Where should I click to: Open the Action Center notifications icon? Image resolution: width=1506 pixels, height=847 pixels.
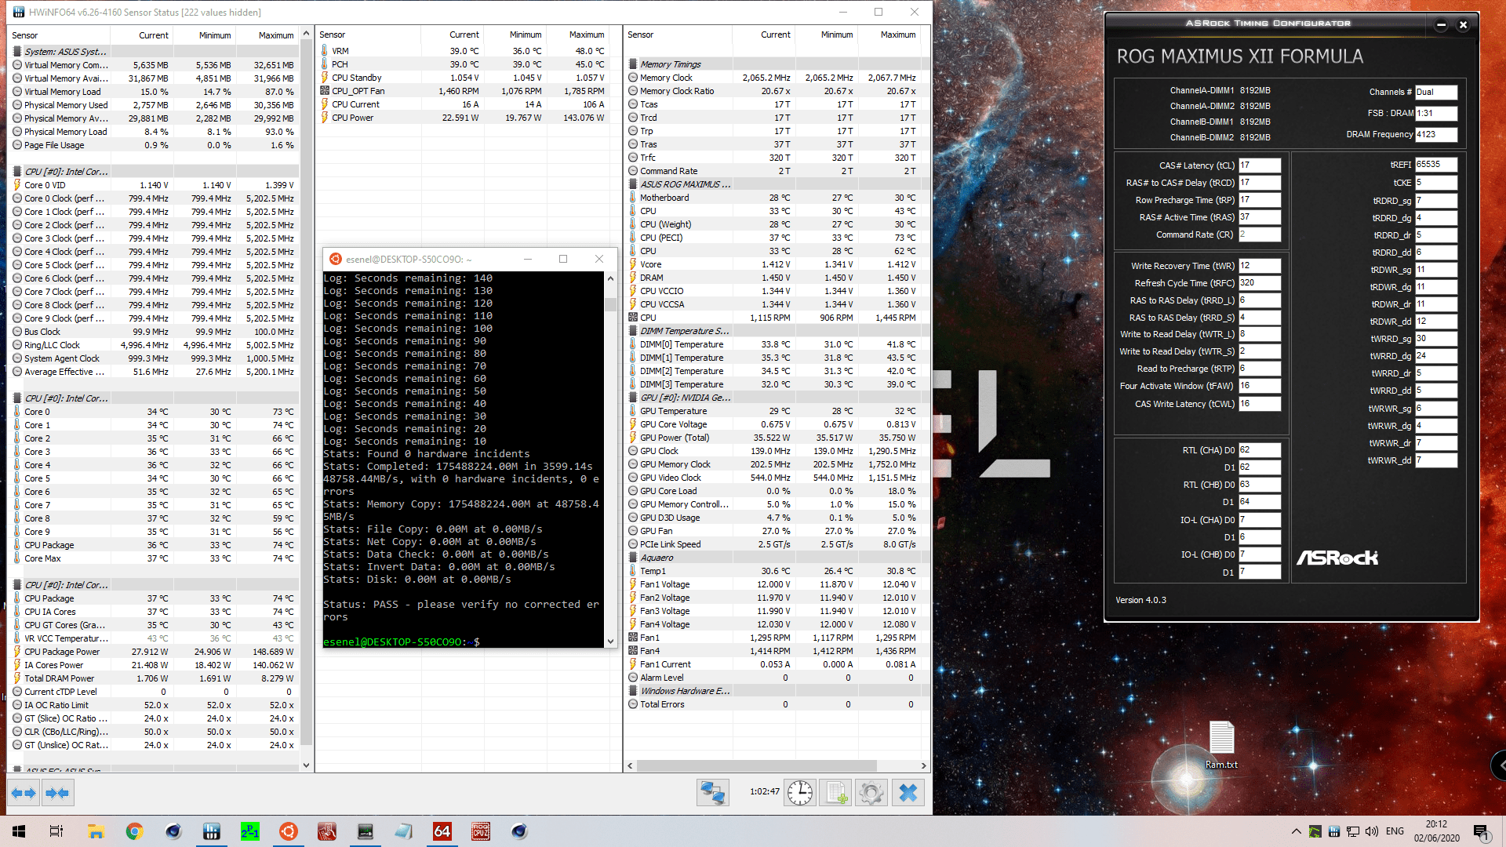click(1481, 831)
